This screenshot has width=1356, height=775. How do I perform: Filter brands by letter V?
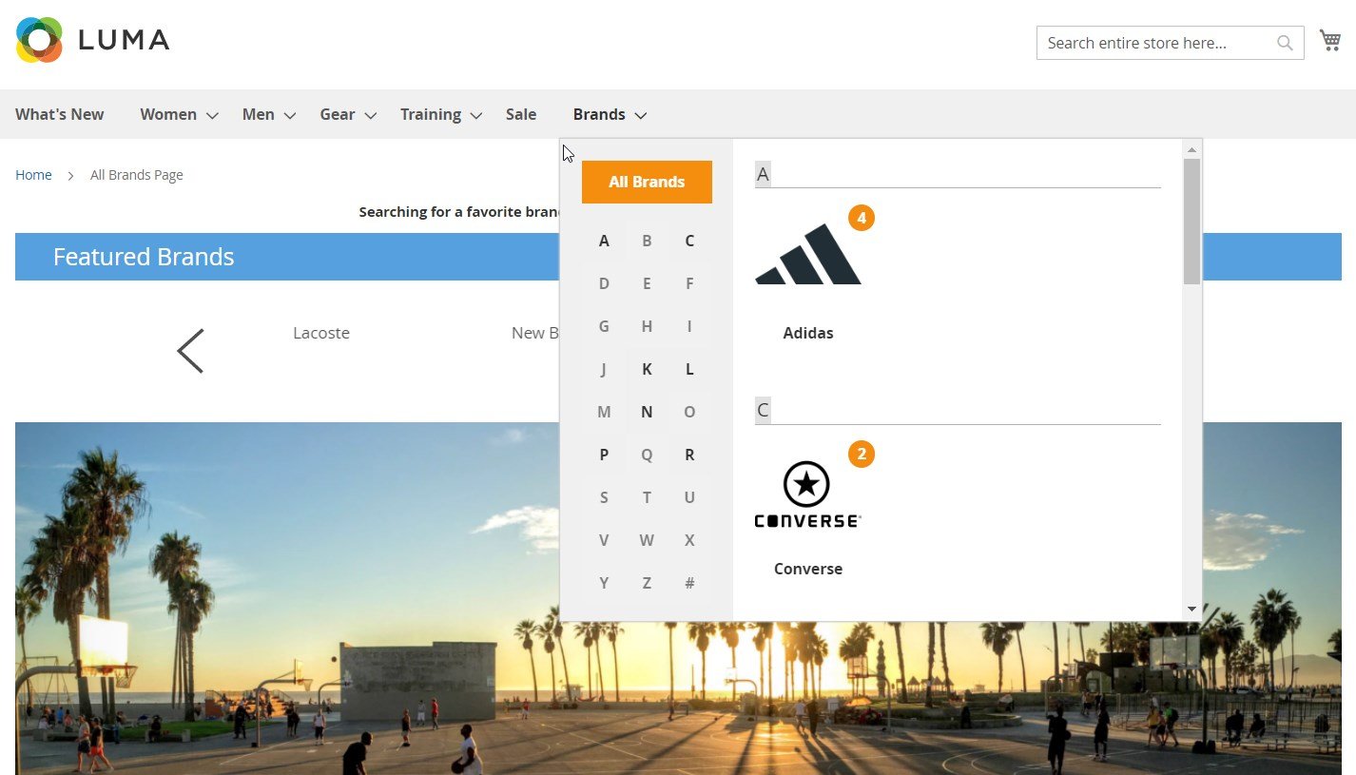pyautogui.click(x=604, y=540)
